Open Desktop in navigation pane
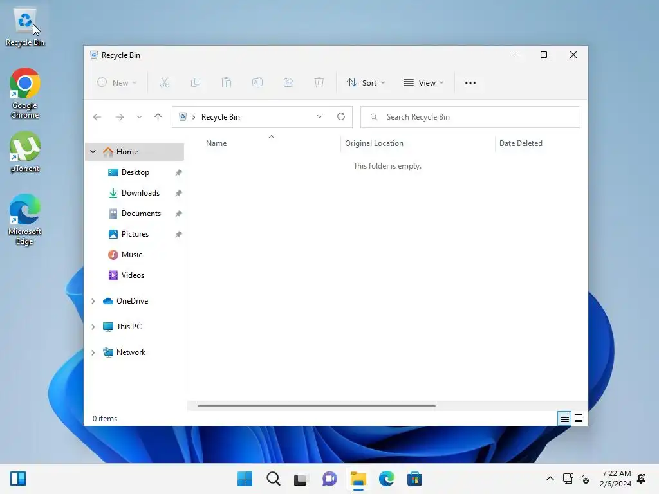 click(x=135, y=172)
